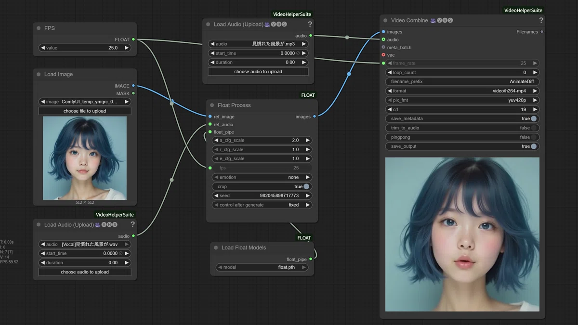Increase a_cfg_scale with its right arrow
The image size is (578, 325).
[x=307, y=141]
